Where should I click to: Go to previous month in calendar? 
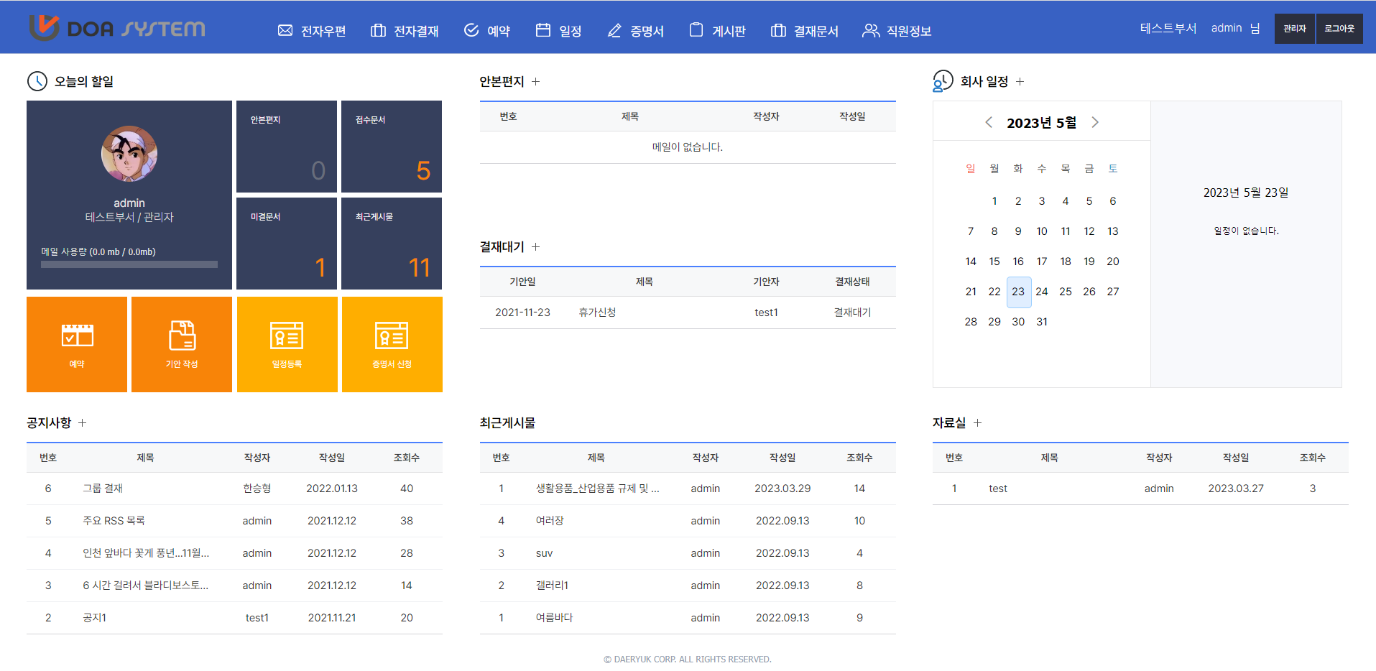point(989,122)
